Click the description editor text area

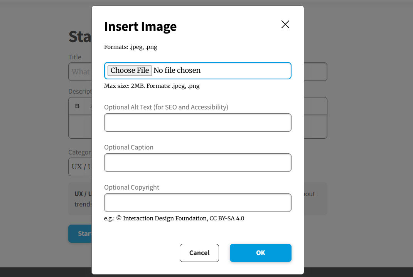tap(80, 127)
